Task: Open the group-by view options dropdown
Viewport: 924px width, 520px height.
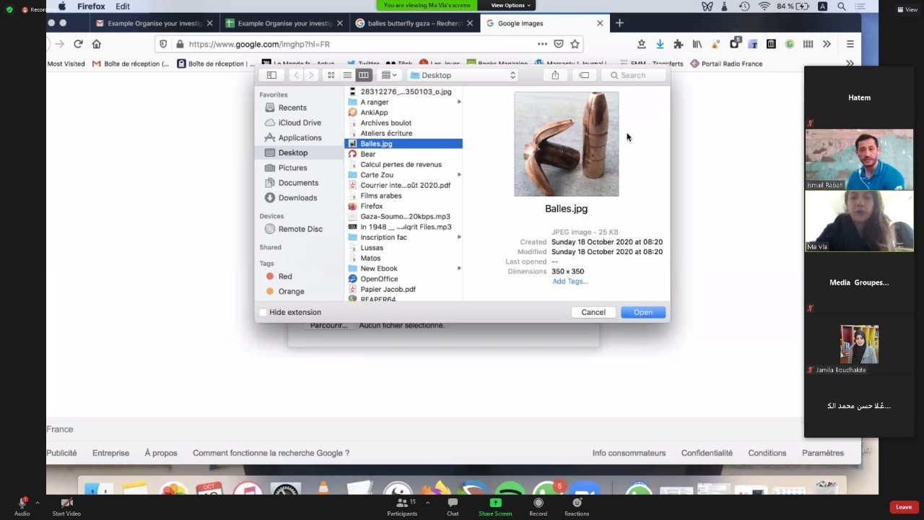Action: click(389, 75)
